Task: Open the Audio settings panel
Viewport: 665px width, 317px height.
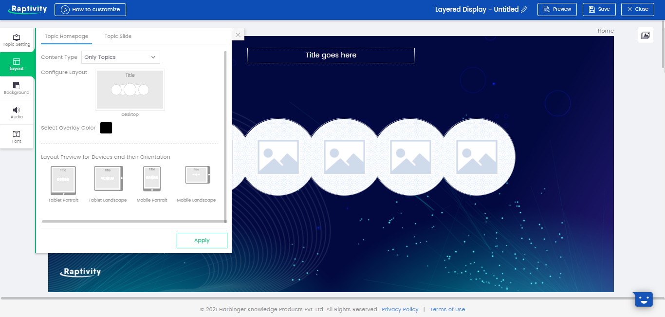Action: point(17,112)
